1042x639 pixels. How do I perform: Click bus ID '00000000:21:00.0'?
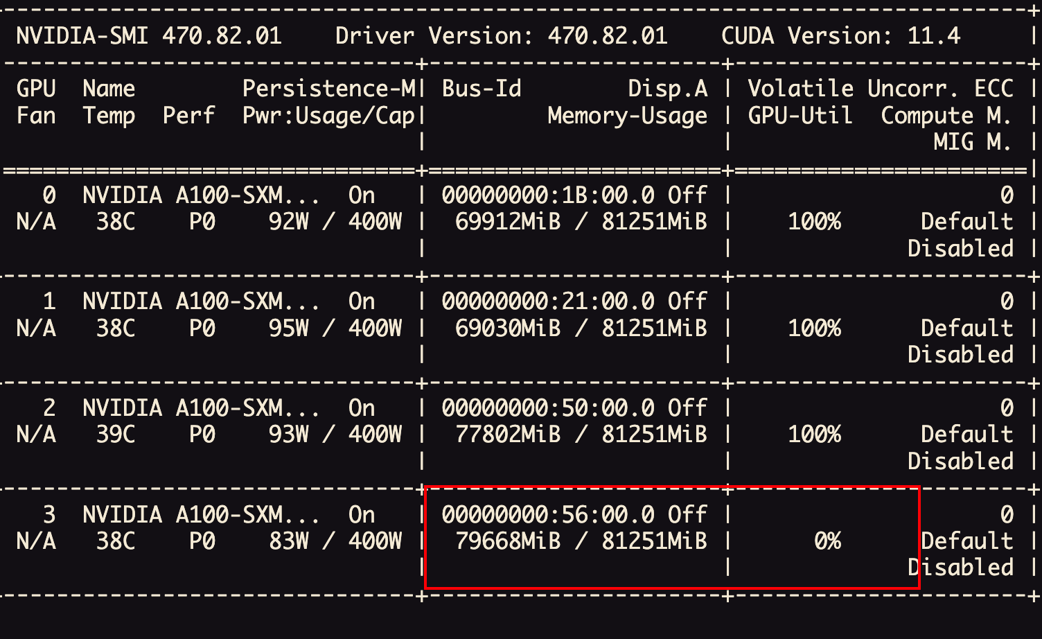[x=548, y=301]
